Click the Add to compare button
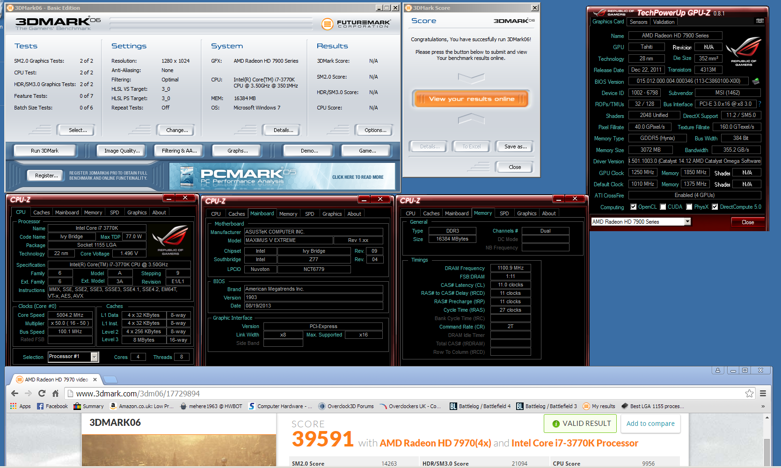Image resolution: width=781 pixels, height=468 pixels. pos(650,424)
